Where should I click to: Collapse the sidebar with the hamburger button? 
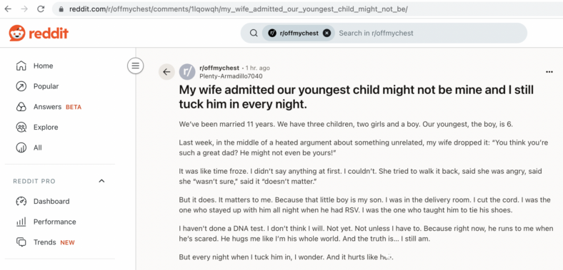(135, 66)
